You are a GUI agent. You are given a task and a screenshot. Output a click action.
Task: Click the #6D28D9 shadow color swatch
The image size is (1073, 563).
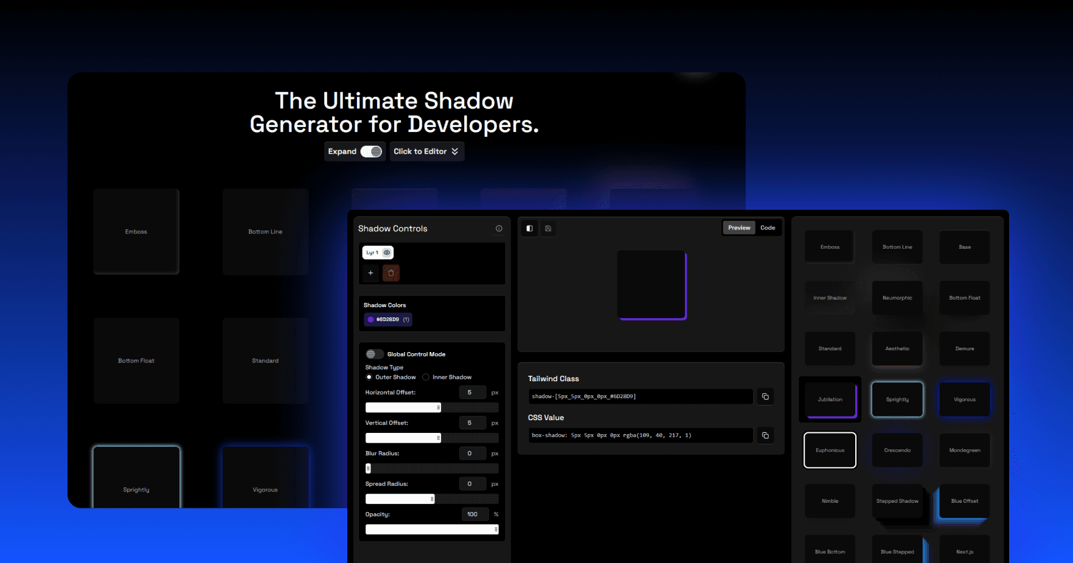[x=371, y=319]
